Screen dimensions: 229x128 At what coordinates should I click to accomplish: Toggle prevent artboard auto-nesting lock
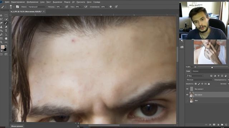tap(205, 84)
